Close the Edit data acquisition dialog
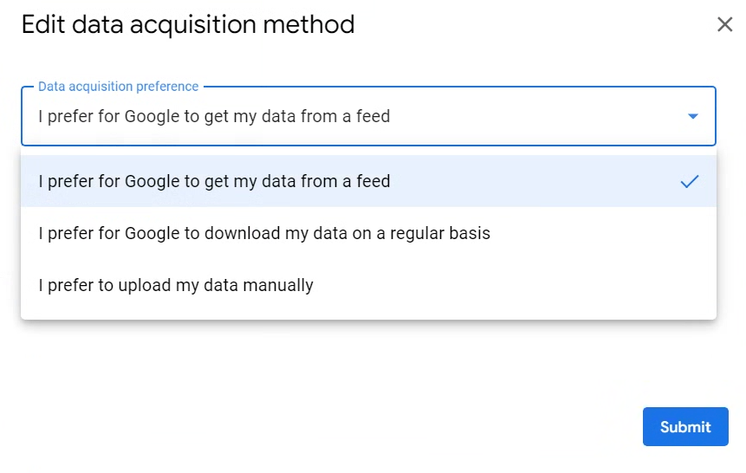 point(724,24)
